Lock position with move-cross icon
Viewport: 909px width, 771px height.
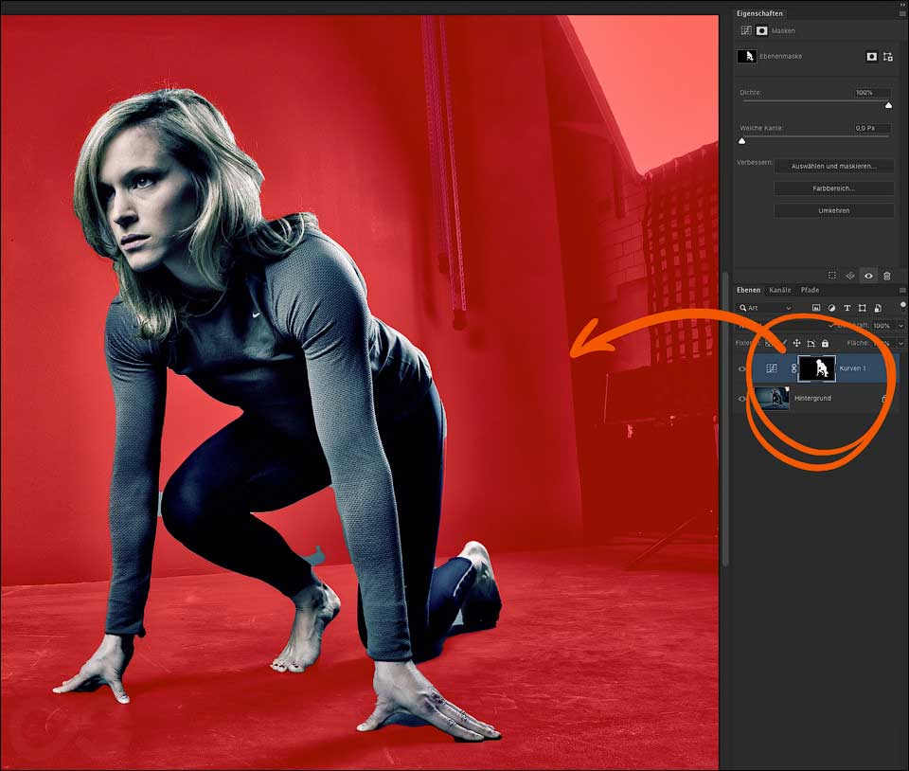tap(796, 343)
